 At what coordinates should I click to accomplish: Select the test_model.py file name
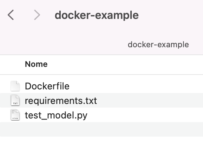(56, 115)
